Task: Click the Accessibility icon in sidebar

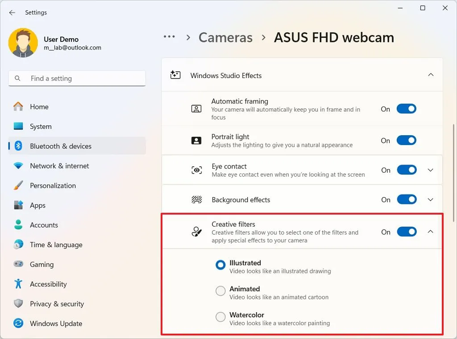Action: point(18,284)
